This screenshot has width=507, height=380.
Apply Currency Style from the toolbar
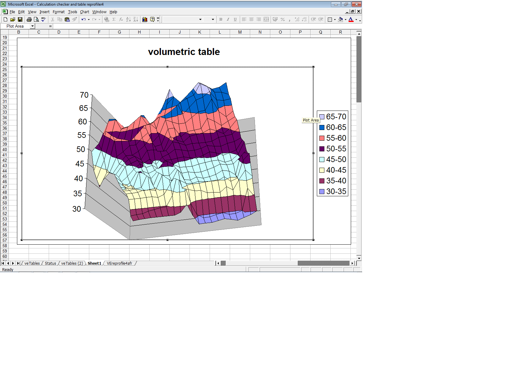tap(275, 19)
